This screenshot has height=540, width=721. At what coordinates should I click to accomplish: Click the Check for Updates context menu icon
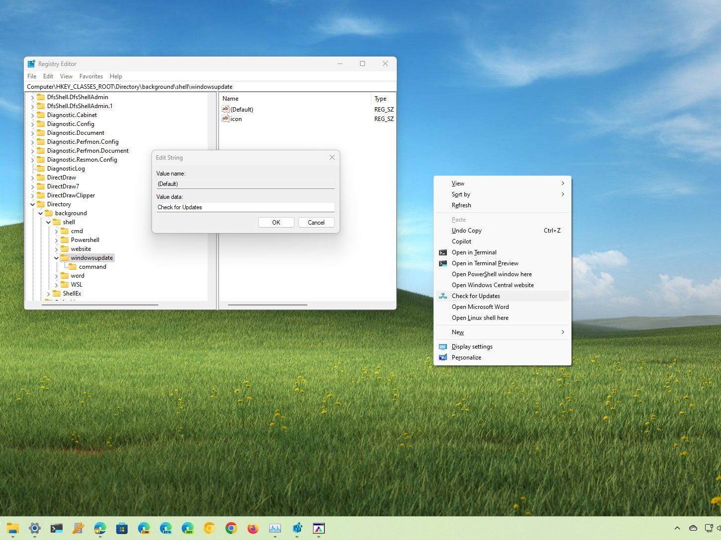442,296
